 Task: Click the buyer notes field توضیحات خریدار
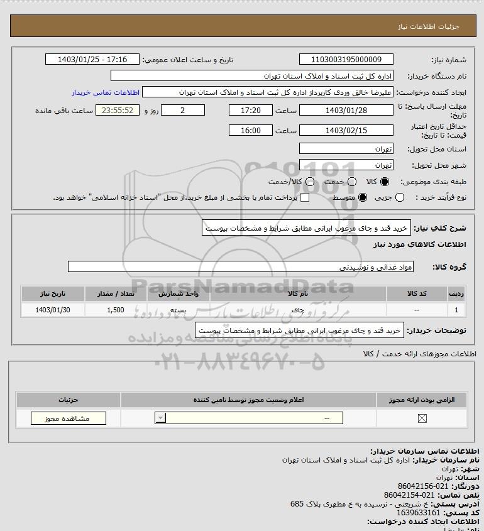point(299,330)
